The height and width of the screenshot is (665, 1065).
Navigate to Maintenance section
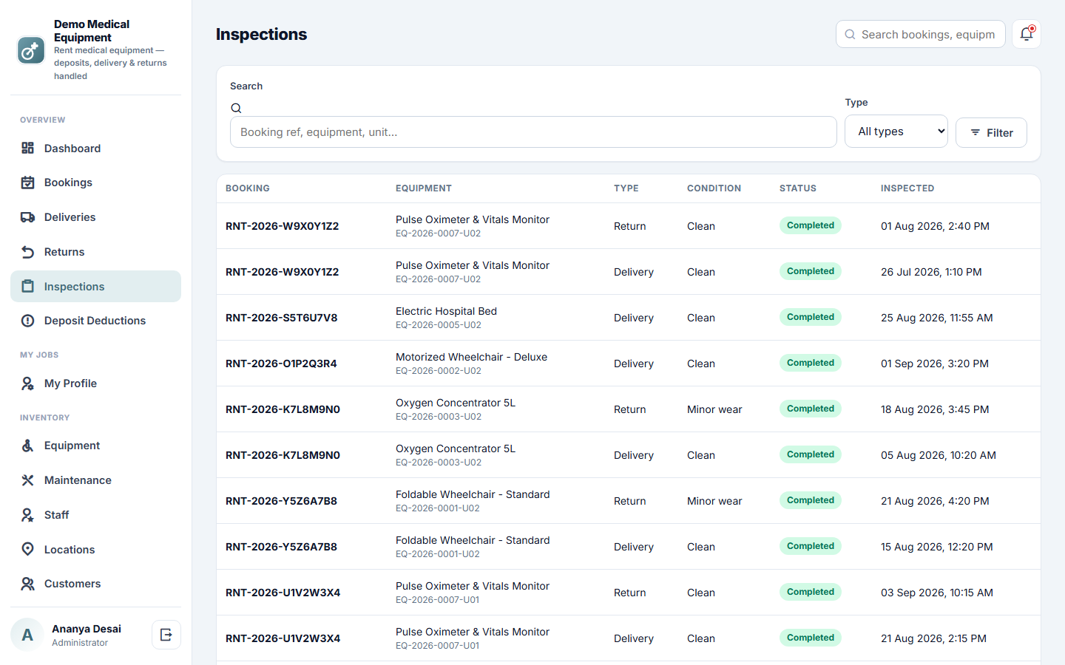tap(95, 480)
